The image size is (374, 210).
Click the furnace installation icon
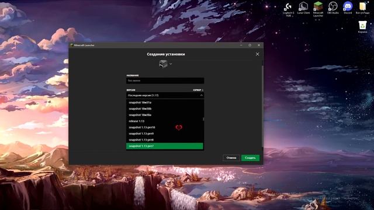point(163,64)
